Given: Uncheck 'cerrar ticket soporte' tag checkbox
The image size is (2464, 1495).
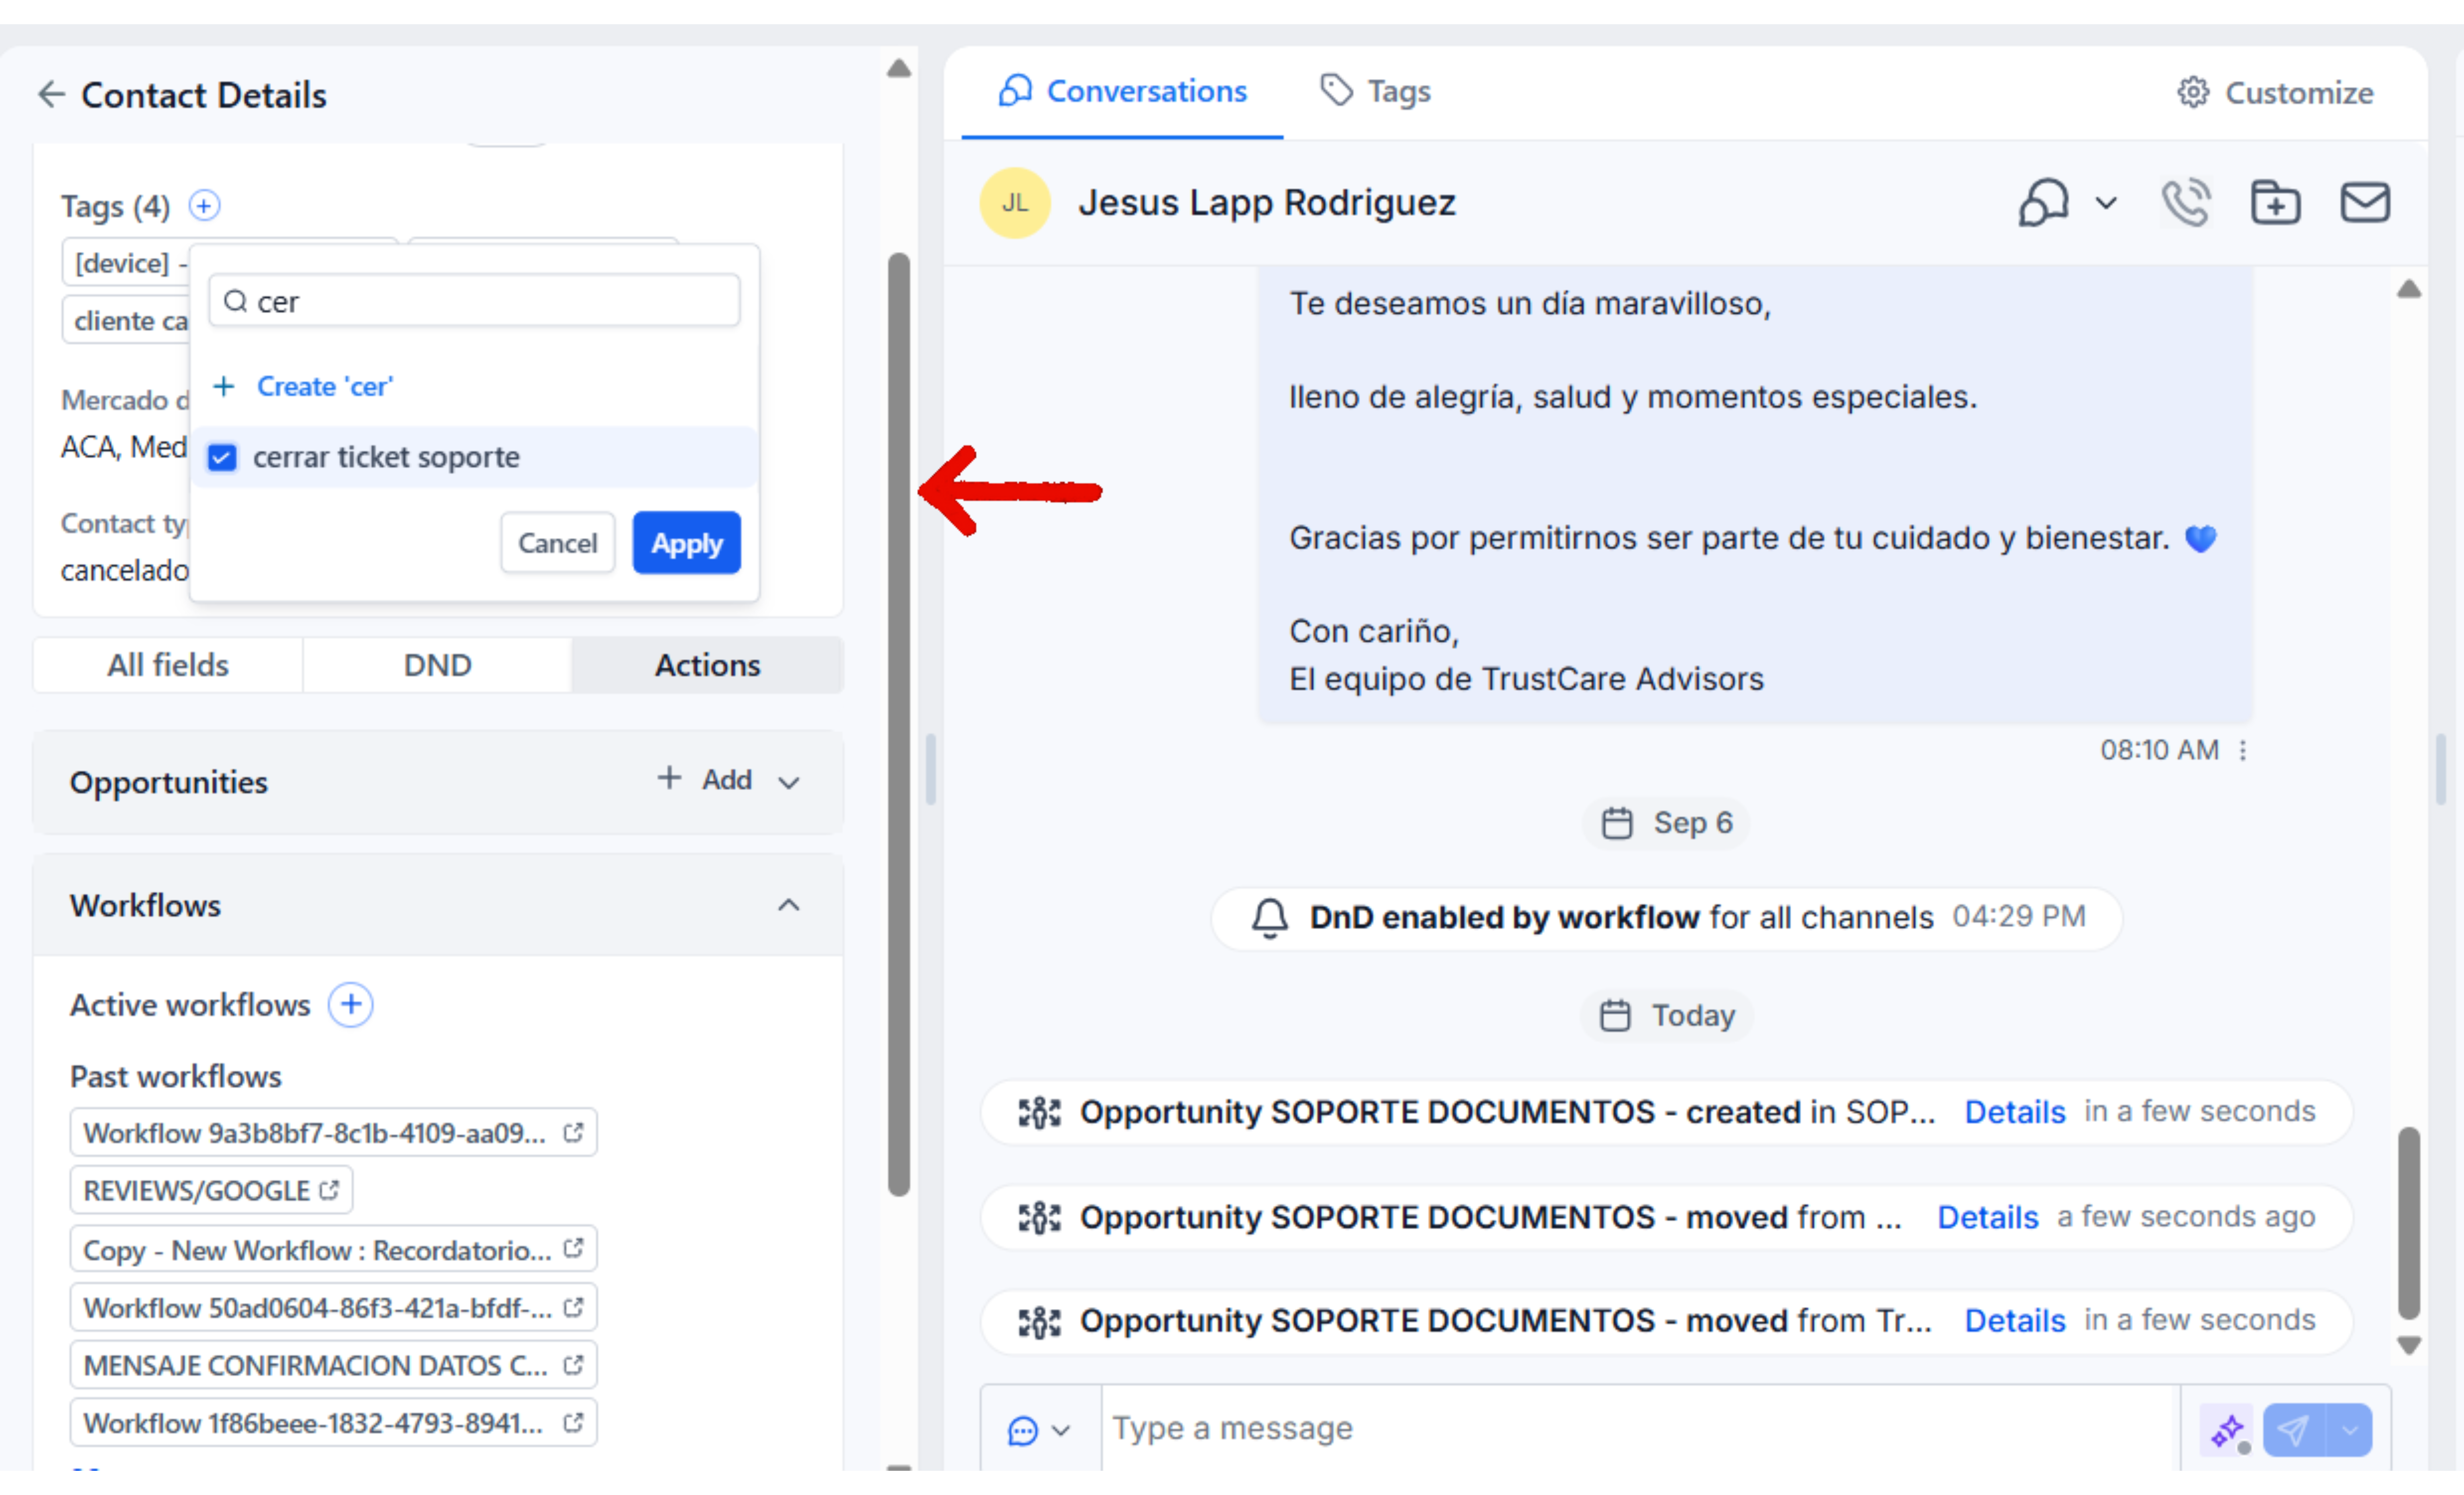Looking at the screenshot, I should [x=222, y=458].
